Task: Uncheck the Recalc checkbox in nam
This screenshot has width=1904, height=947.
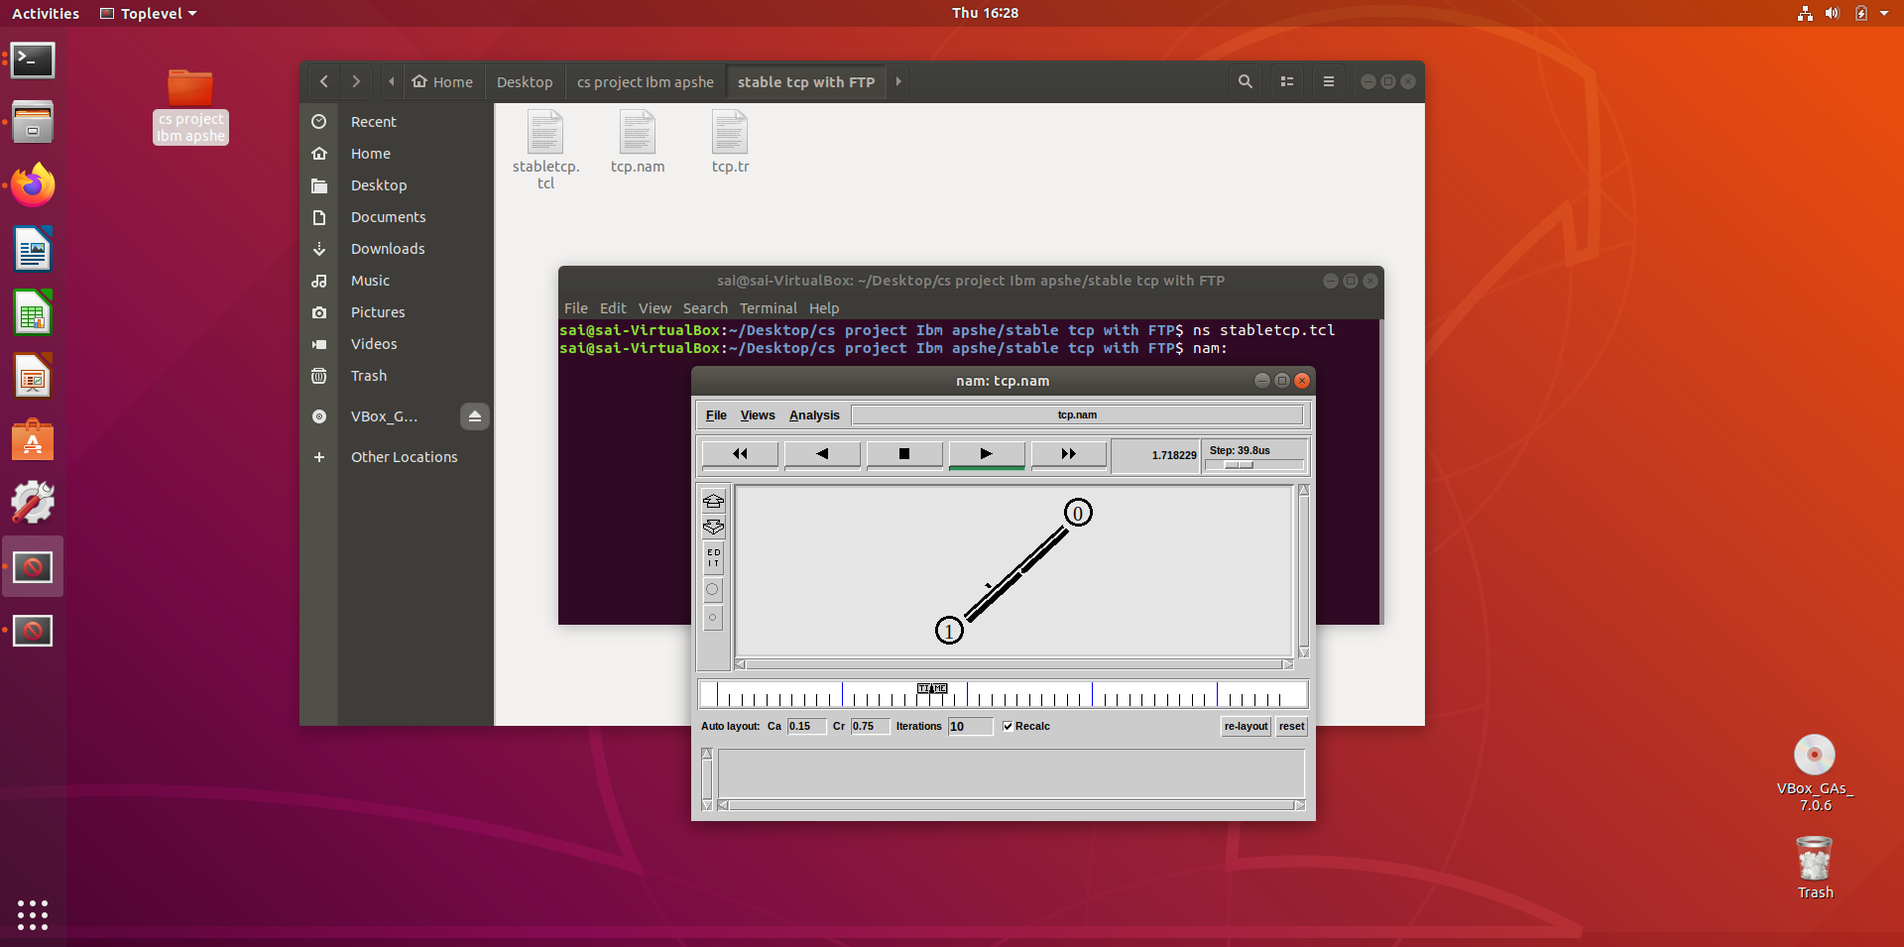Action: click(1009, 726)
